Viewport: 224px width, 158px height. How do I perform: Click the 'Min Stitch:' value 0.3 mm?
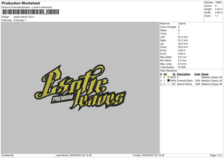pyautogui.click(x=182, y=60)
